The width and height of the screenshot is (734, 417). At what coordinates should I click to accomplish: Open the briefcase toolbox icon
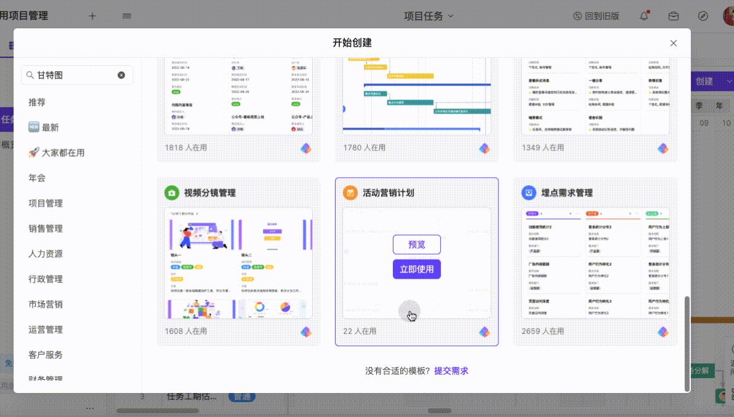point(674,16)
